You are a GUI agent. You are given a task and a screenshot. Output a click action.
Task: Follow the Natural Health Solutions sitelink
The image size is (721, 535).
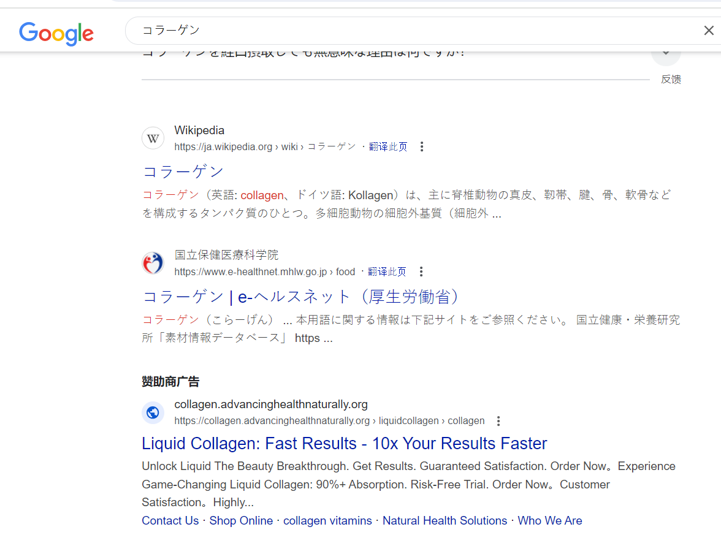click(x=444, y=521)
